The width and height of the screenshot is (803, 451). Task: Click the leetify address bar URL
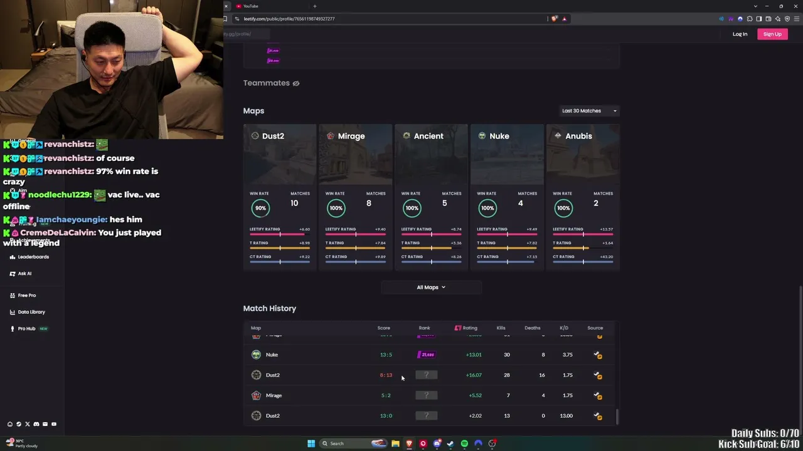(x=289, y=19)
